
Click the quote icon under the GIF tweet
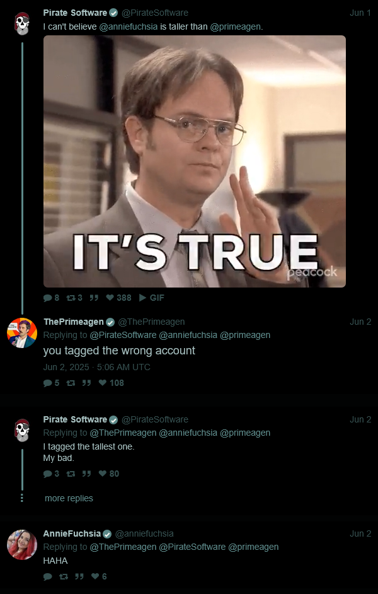point(94,298)
